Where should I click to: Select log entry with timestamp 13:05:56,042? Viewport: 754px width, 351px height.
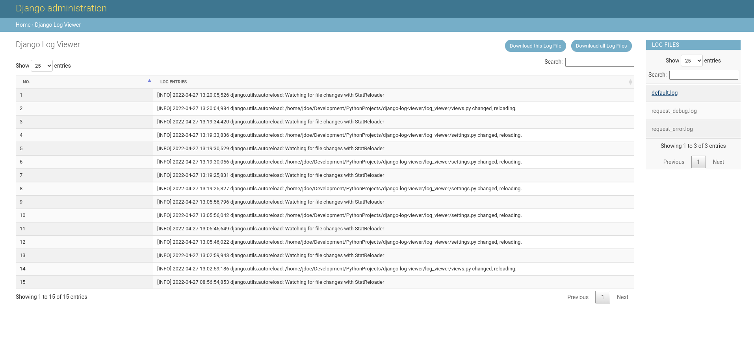click(x=394, y=215)
